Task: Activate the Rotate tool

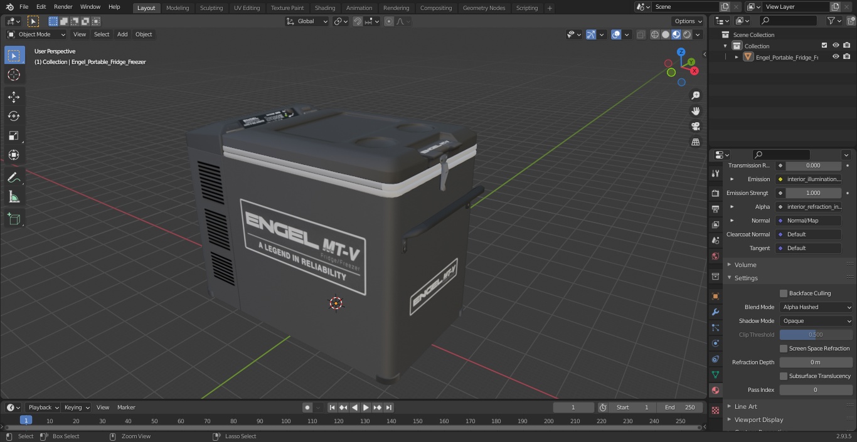Action: (14, 116)
